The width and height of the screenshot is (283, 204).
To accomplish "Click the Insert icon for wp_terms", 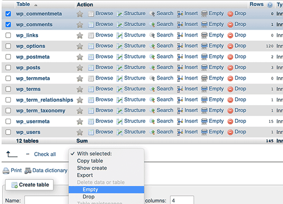I will pos(180,89).
